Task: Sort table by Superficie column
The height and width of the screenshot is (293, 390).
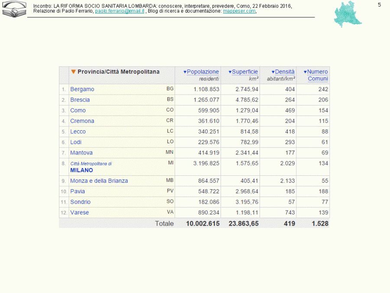Action: [245, 72]
